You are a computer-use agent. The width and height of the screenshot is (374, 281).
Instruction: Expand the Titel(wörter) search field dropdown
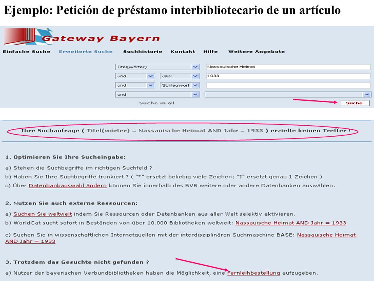click(157, 67)
